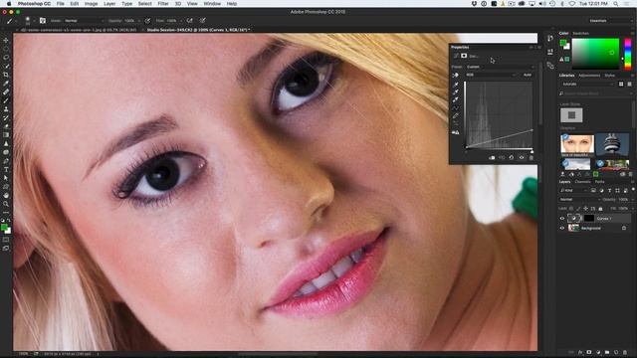The height and width of the screenshot is (358, 637).
Task: Open the Window menu
Action: coord(212,4)
